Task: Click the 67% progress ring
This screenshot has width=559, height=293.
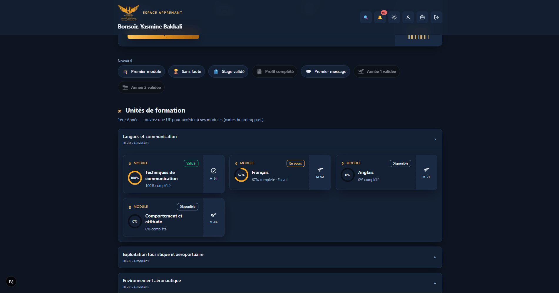Action: coord(241,175)
